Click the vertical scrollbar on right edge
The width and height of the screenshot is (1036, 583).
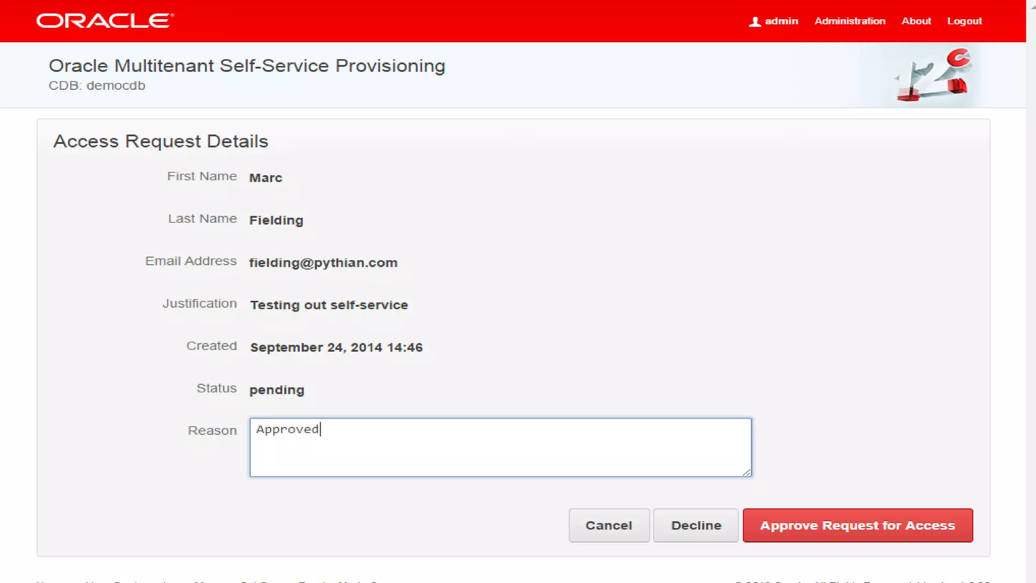[1030, 291]
